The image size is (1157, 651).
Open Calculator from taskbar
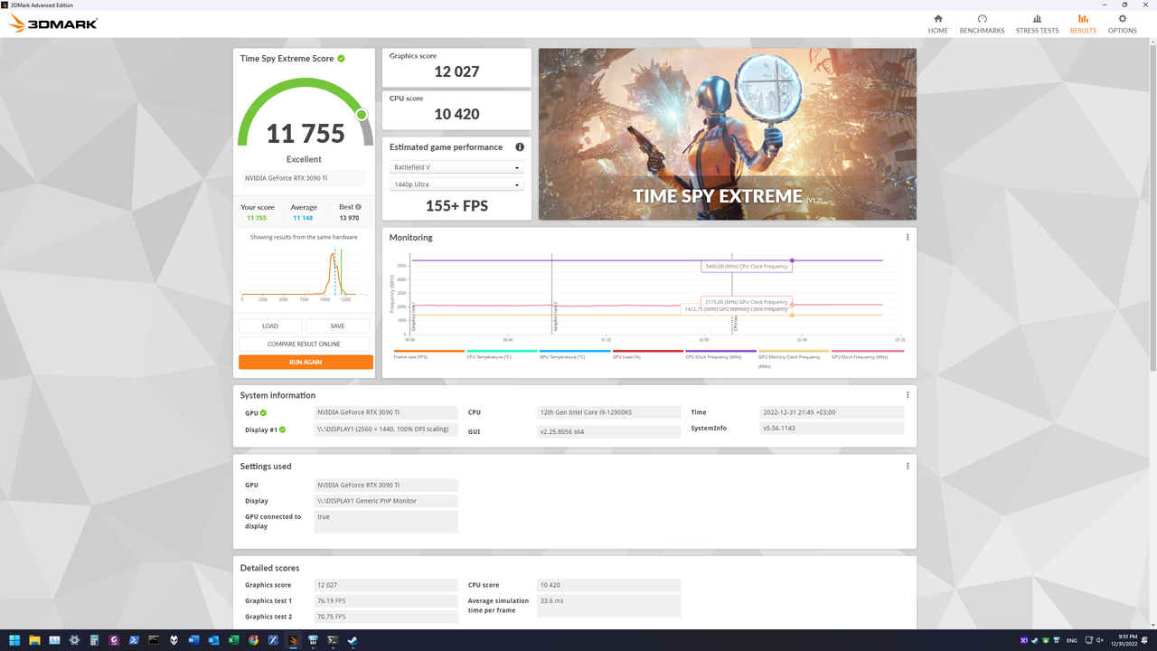point(94,640)
